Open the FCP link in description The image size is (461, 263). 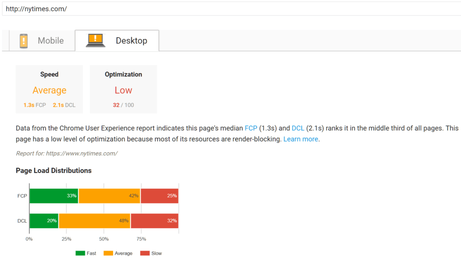click(251, 128)
